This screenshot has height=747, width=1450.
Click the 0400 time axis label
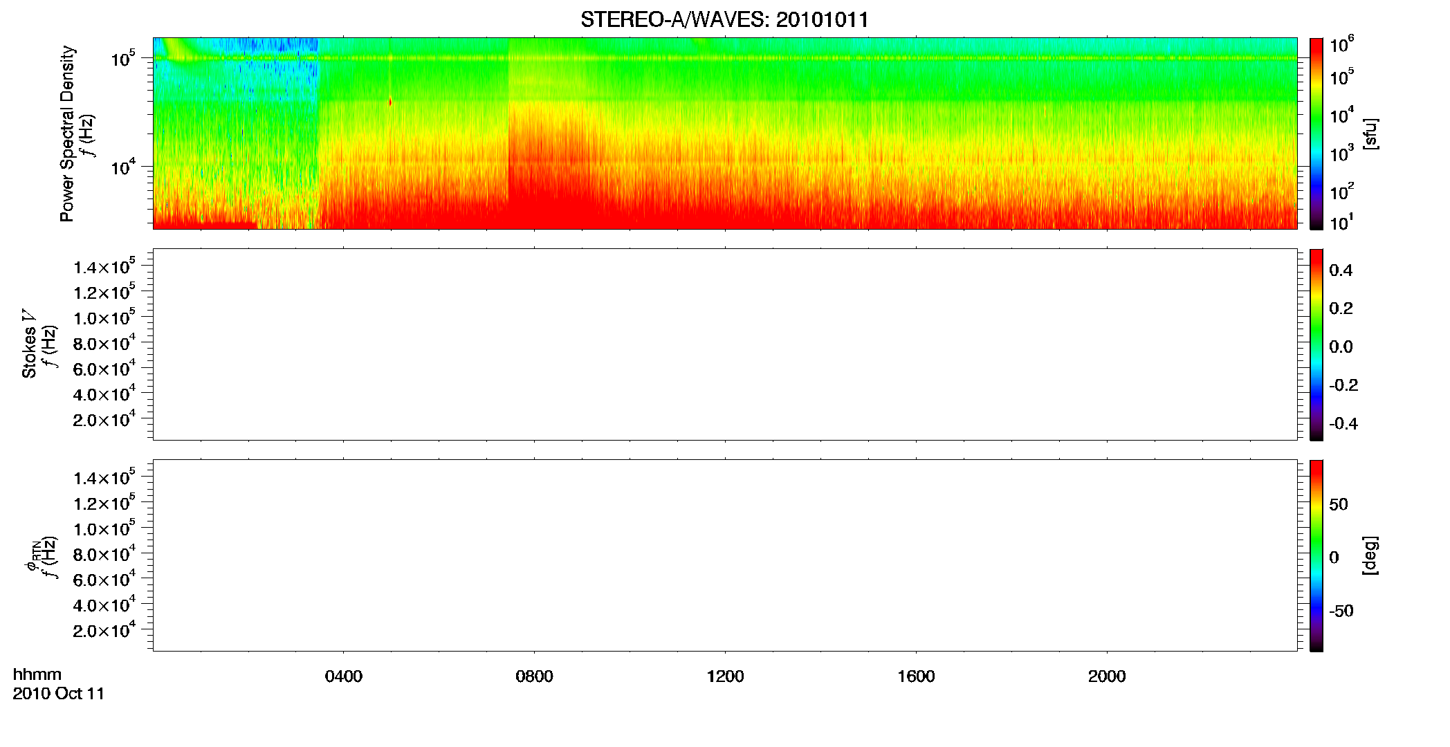[x=344, y=676]
